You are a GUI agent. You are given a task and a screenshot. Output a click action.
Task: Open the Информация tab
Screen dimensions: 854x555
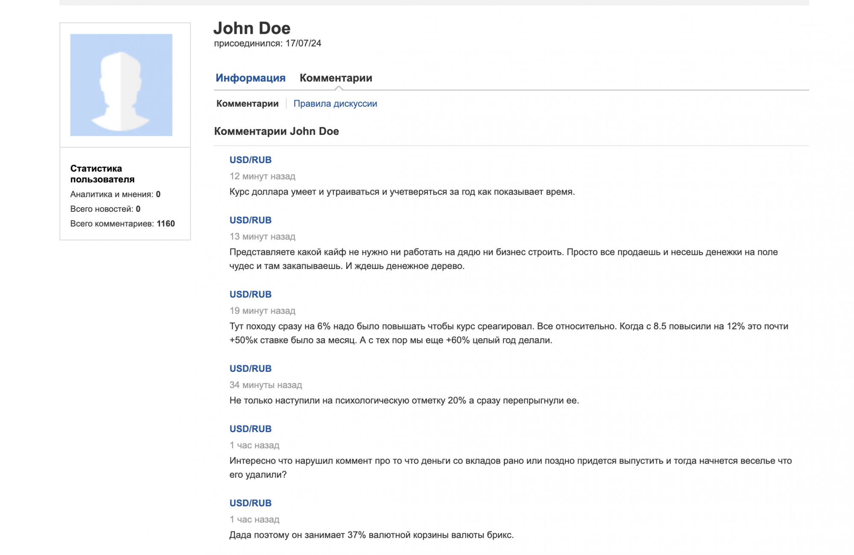point(250,78)
